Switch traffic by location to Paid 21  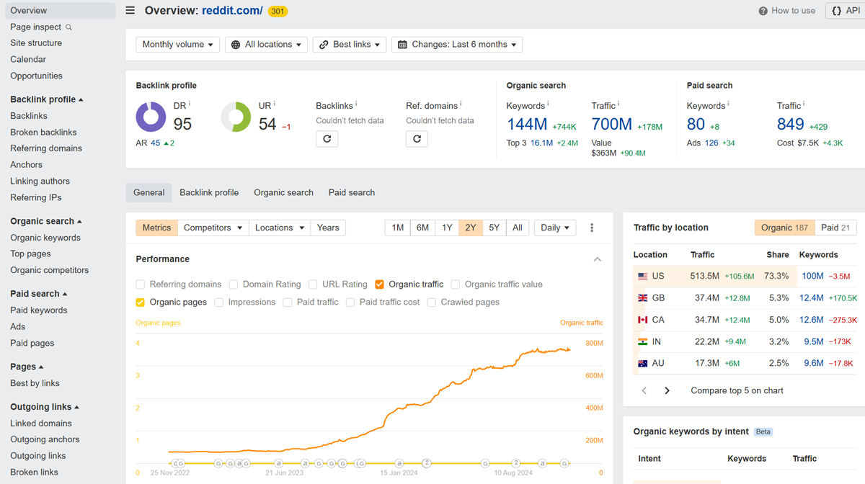(835, 228)
